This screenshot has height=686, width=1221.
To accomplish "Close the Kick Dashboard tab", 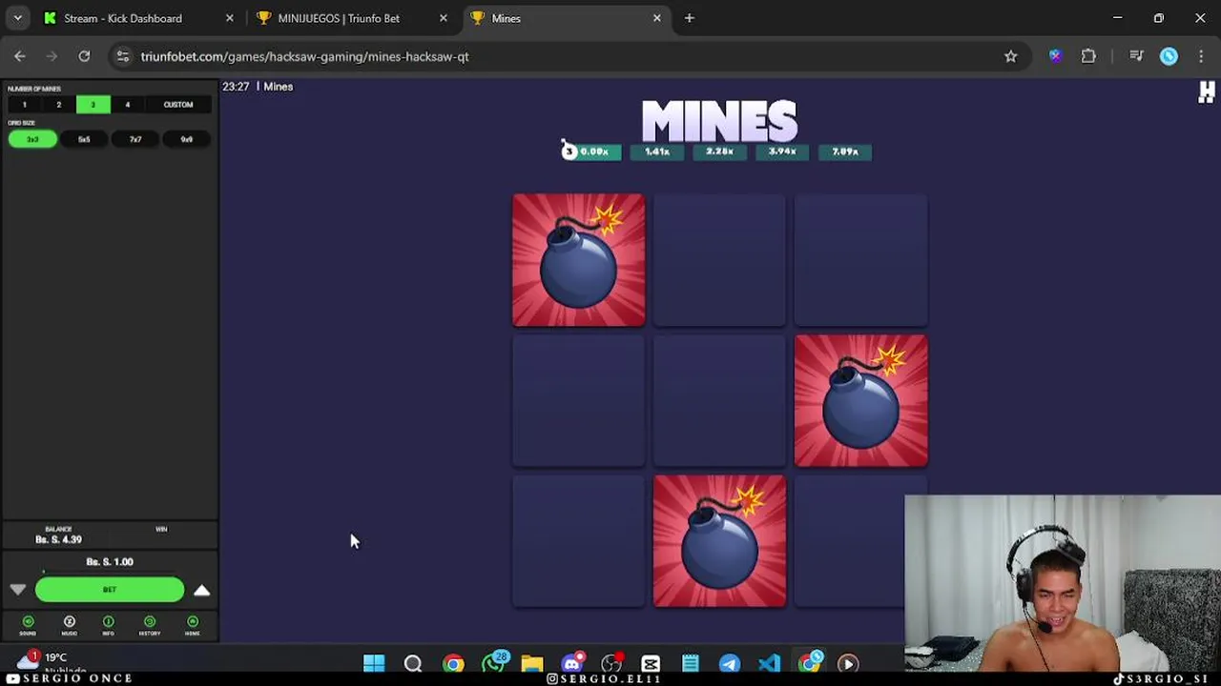I will tap(229, 18).
